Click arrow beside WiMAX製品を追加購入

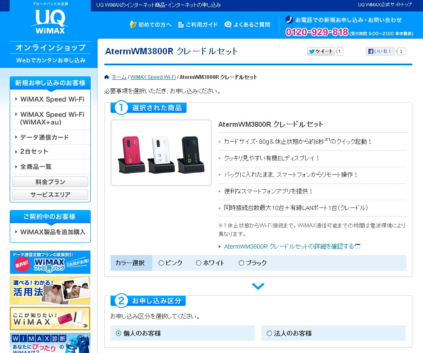tap(16, 232)
